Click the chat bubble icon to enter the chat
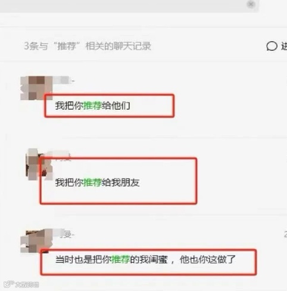Screen dimensions: 287x291 [272, 47]
